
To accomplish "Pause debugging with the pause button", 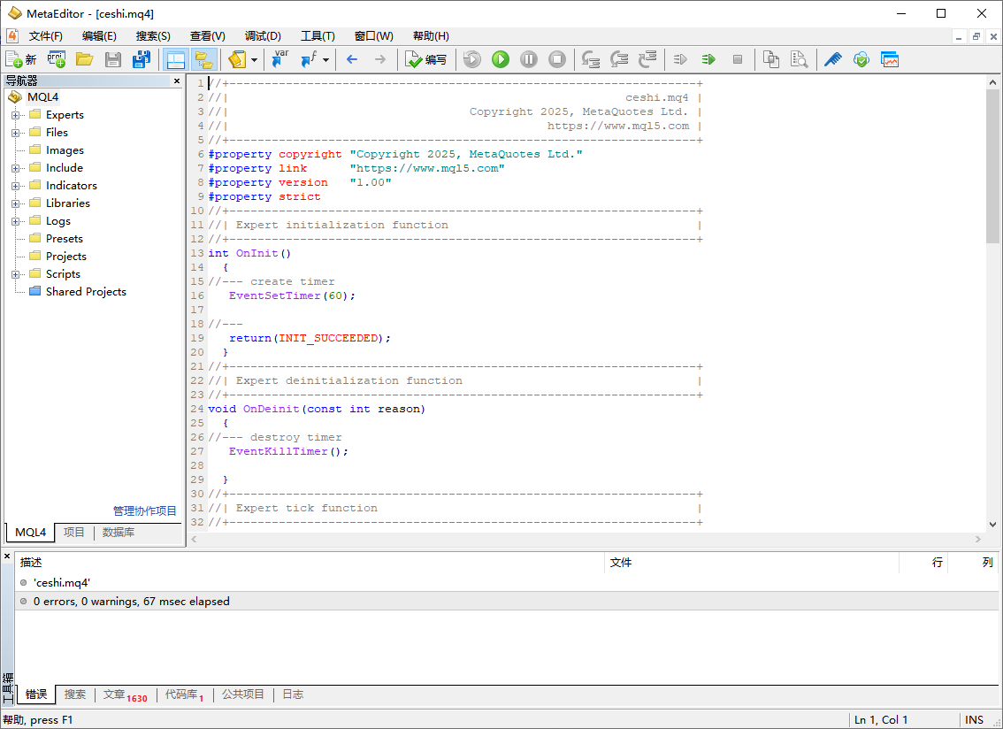I will tap(528, 59).
